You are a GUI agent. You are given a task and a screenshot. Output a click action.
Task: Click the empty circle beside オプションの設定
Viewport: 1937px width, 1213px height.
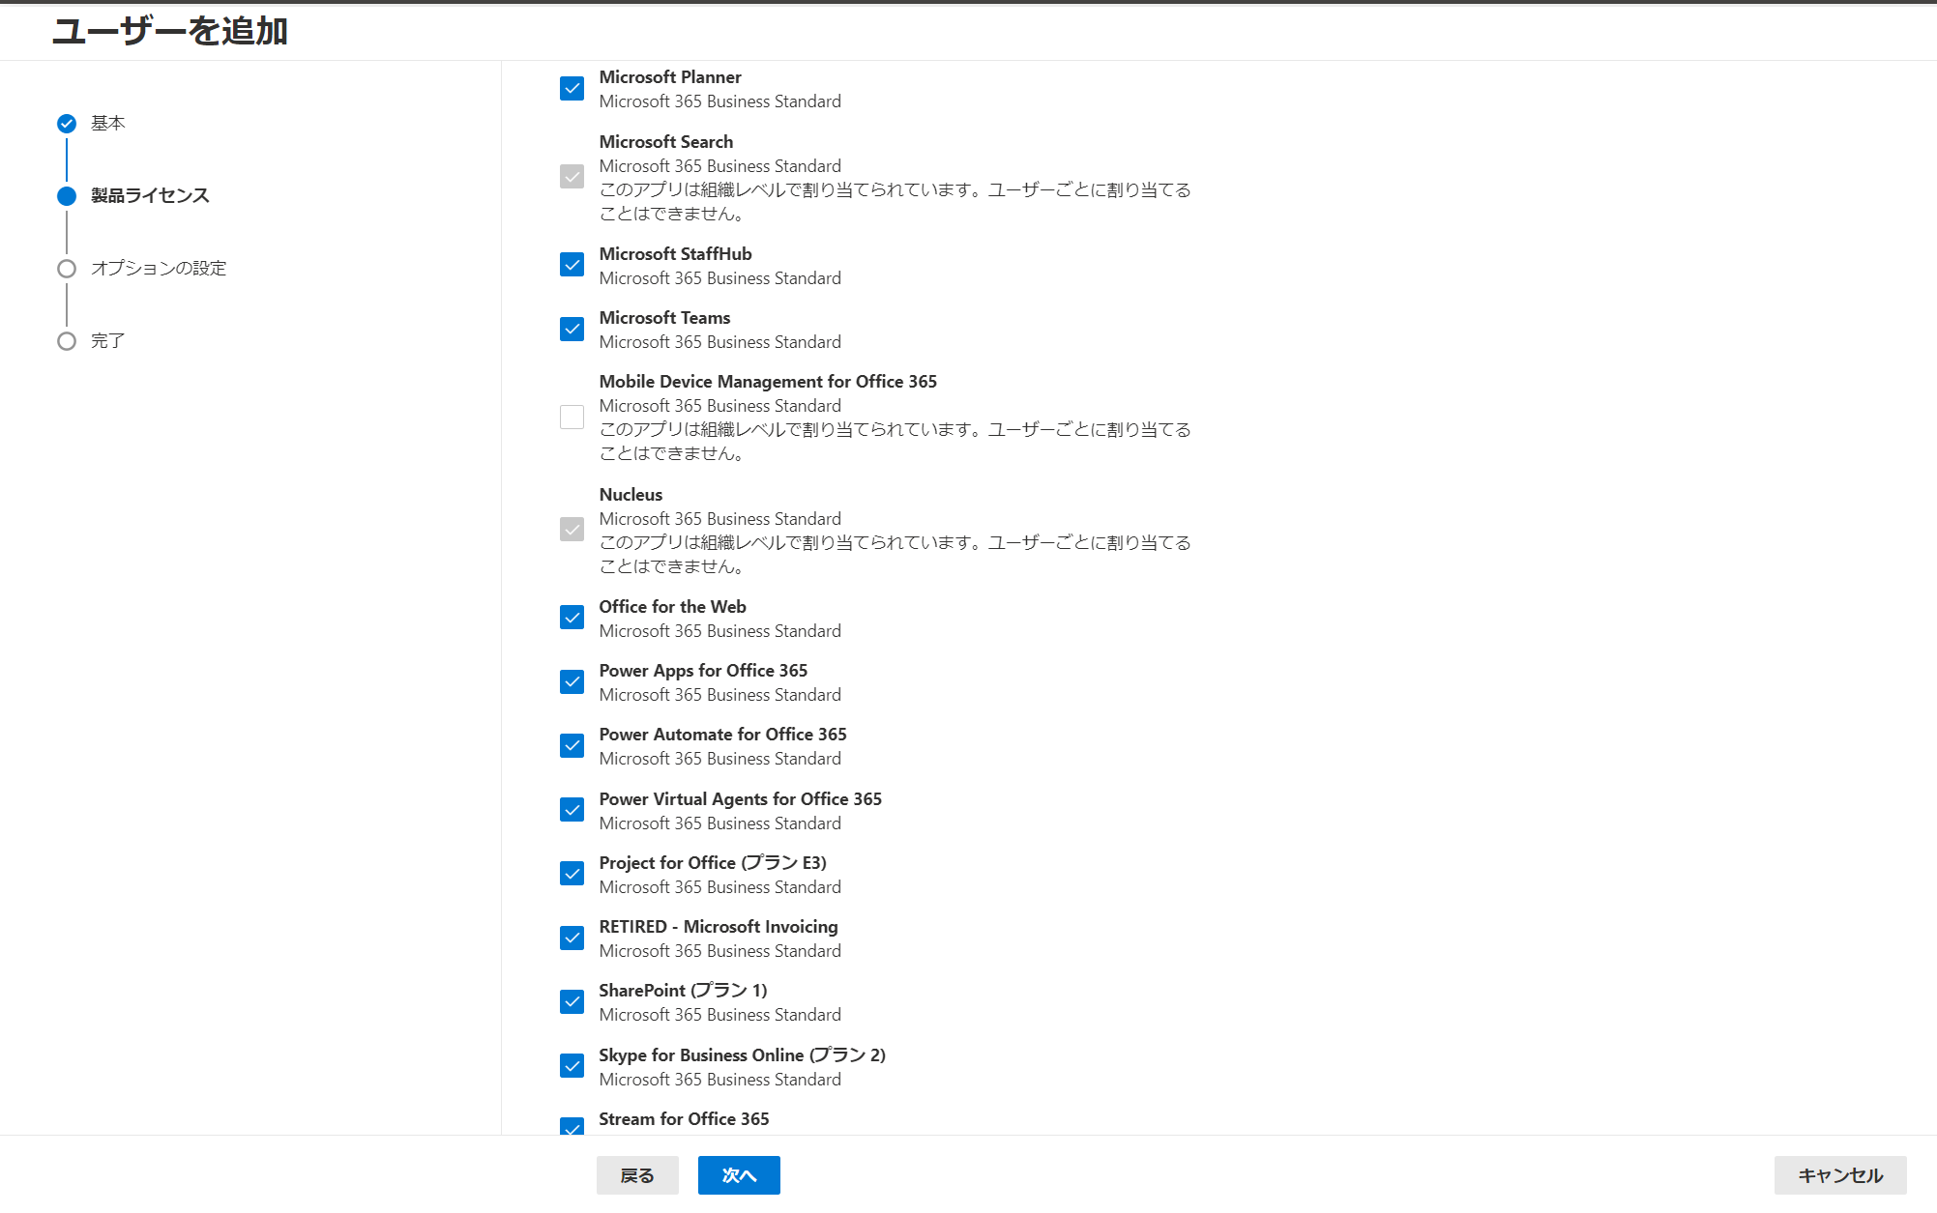(x=67, y=269)
